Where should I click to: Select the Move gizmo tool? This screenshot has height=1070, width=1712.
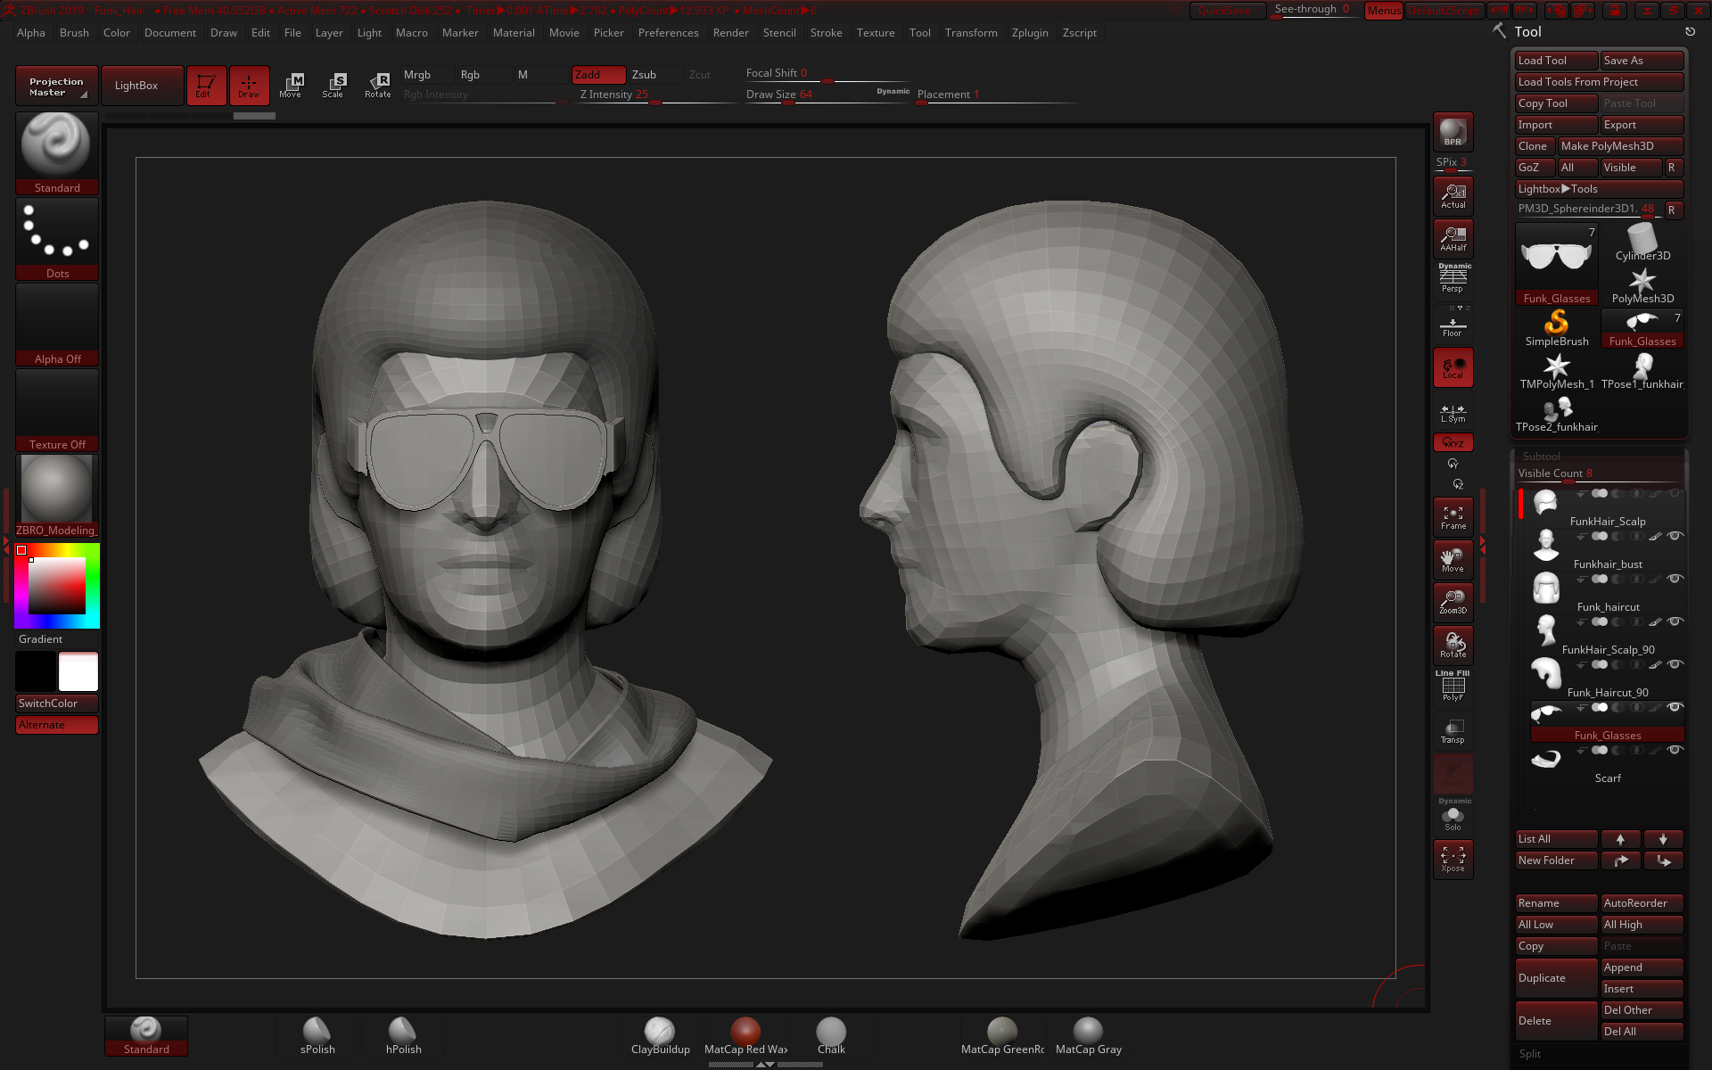point(291,86)
